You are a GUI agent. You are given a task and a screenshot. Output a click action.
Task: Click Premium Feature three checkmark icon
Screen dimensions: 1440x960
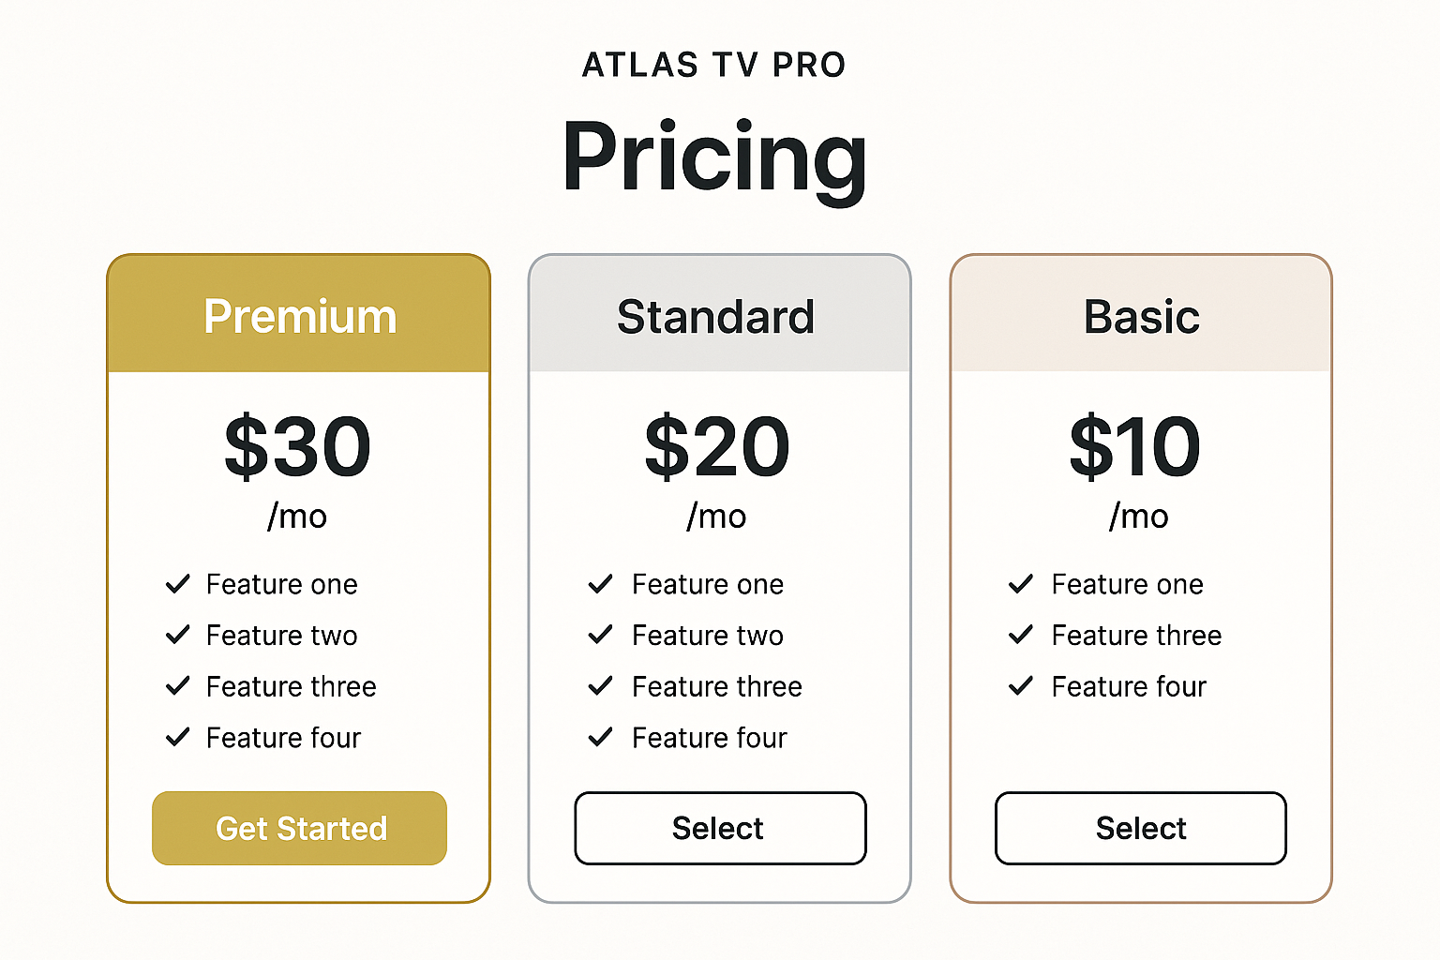[x=178, y=686]
